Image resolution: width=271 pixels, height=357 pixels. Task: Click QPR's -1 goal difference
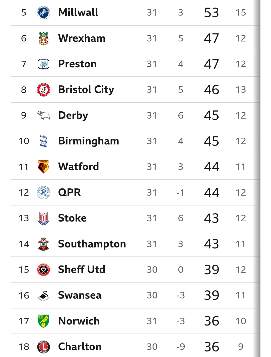click(180, 193)
